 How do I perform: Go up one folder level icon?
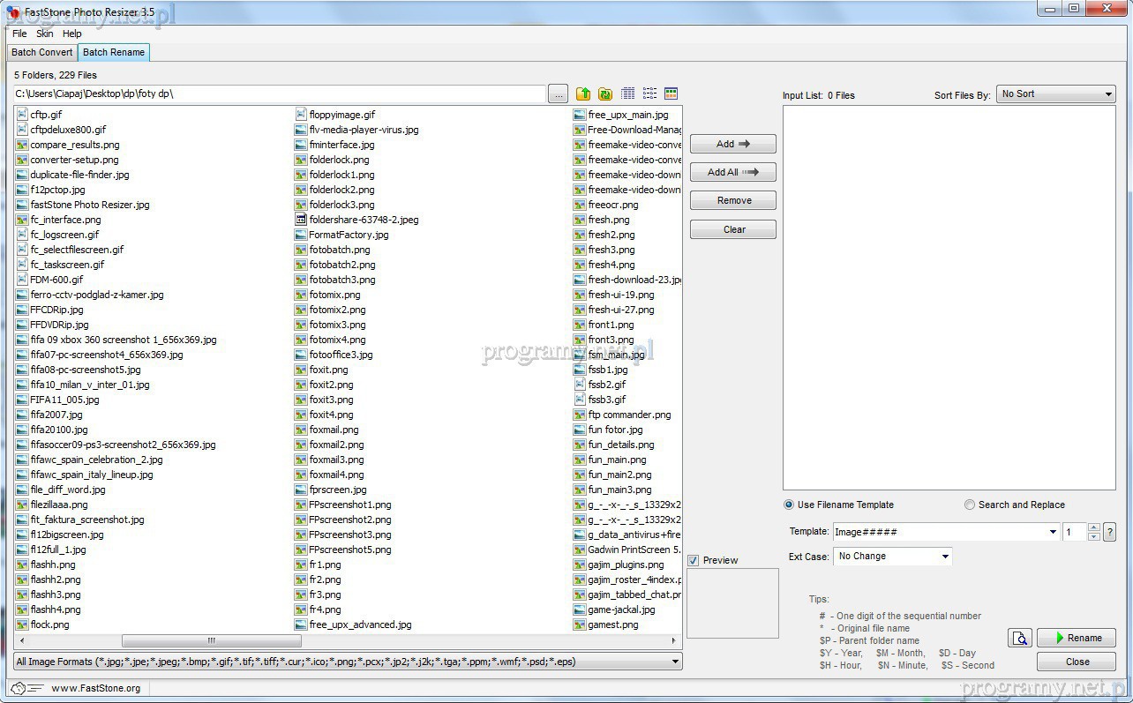(x=583, y=93)
